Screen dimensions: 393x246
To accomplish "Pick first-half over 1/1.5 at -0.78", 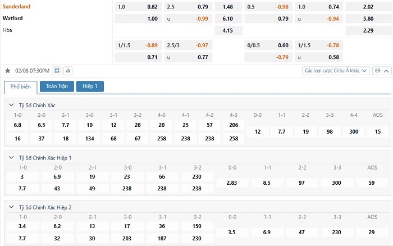I will (x=319, y=45).
